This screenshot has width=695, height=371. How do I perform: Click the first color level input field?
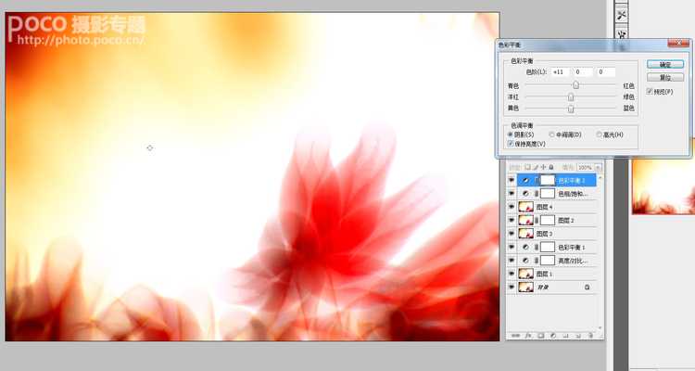pos(560,71)
